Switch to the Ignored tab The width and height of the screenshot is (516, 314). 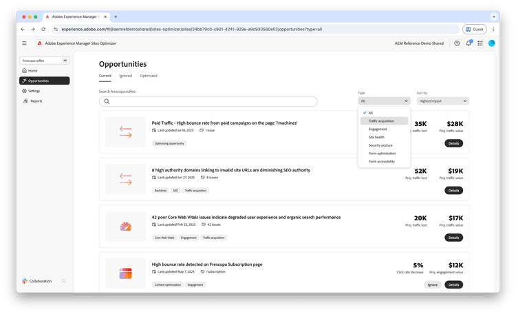point(125,76)
